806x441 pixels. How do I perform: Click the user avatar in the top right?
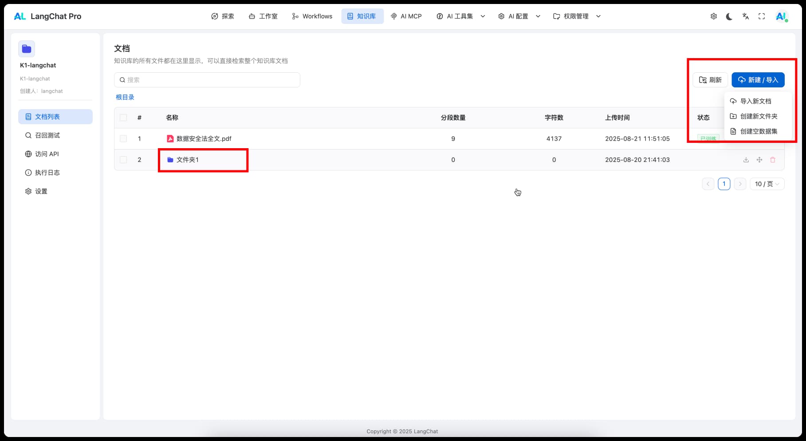tap(781, 16)
